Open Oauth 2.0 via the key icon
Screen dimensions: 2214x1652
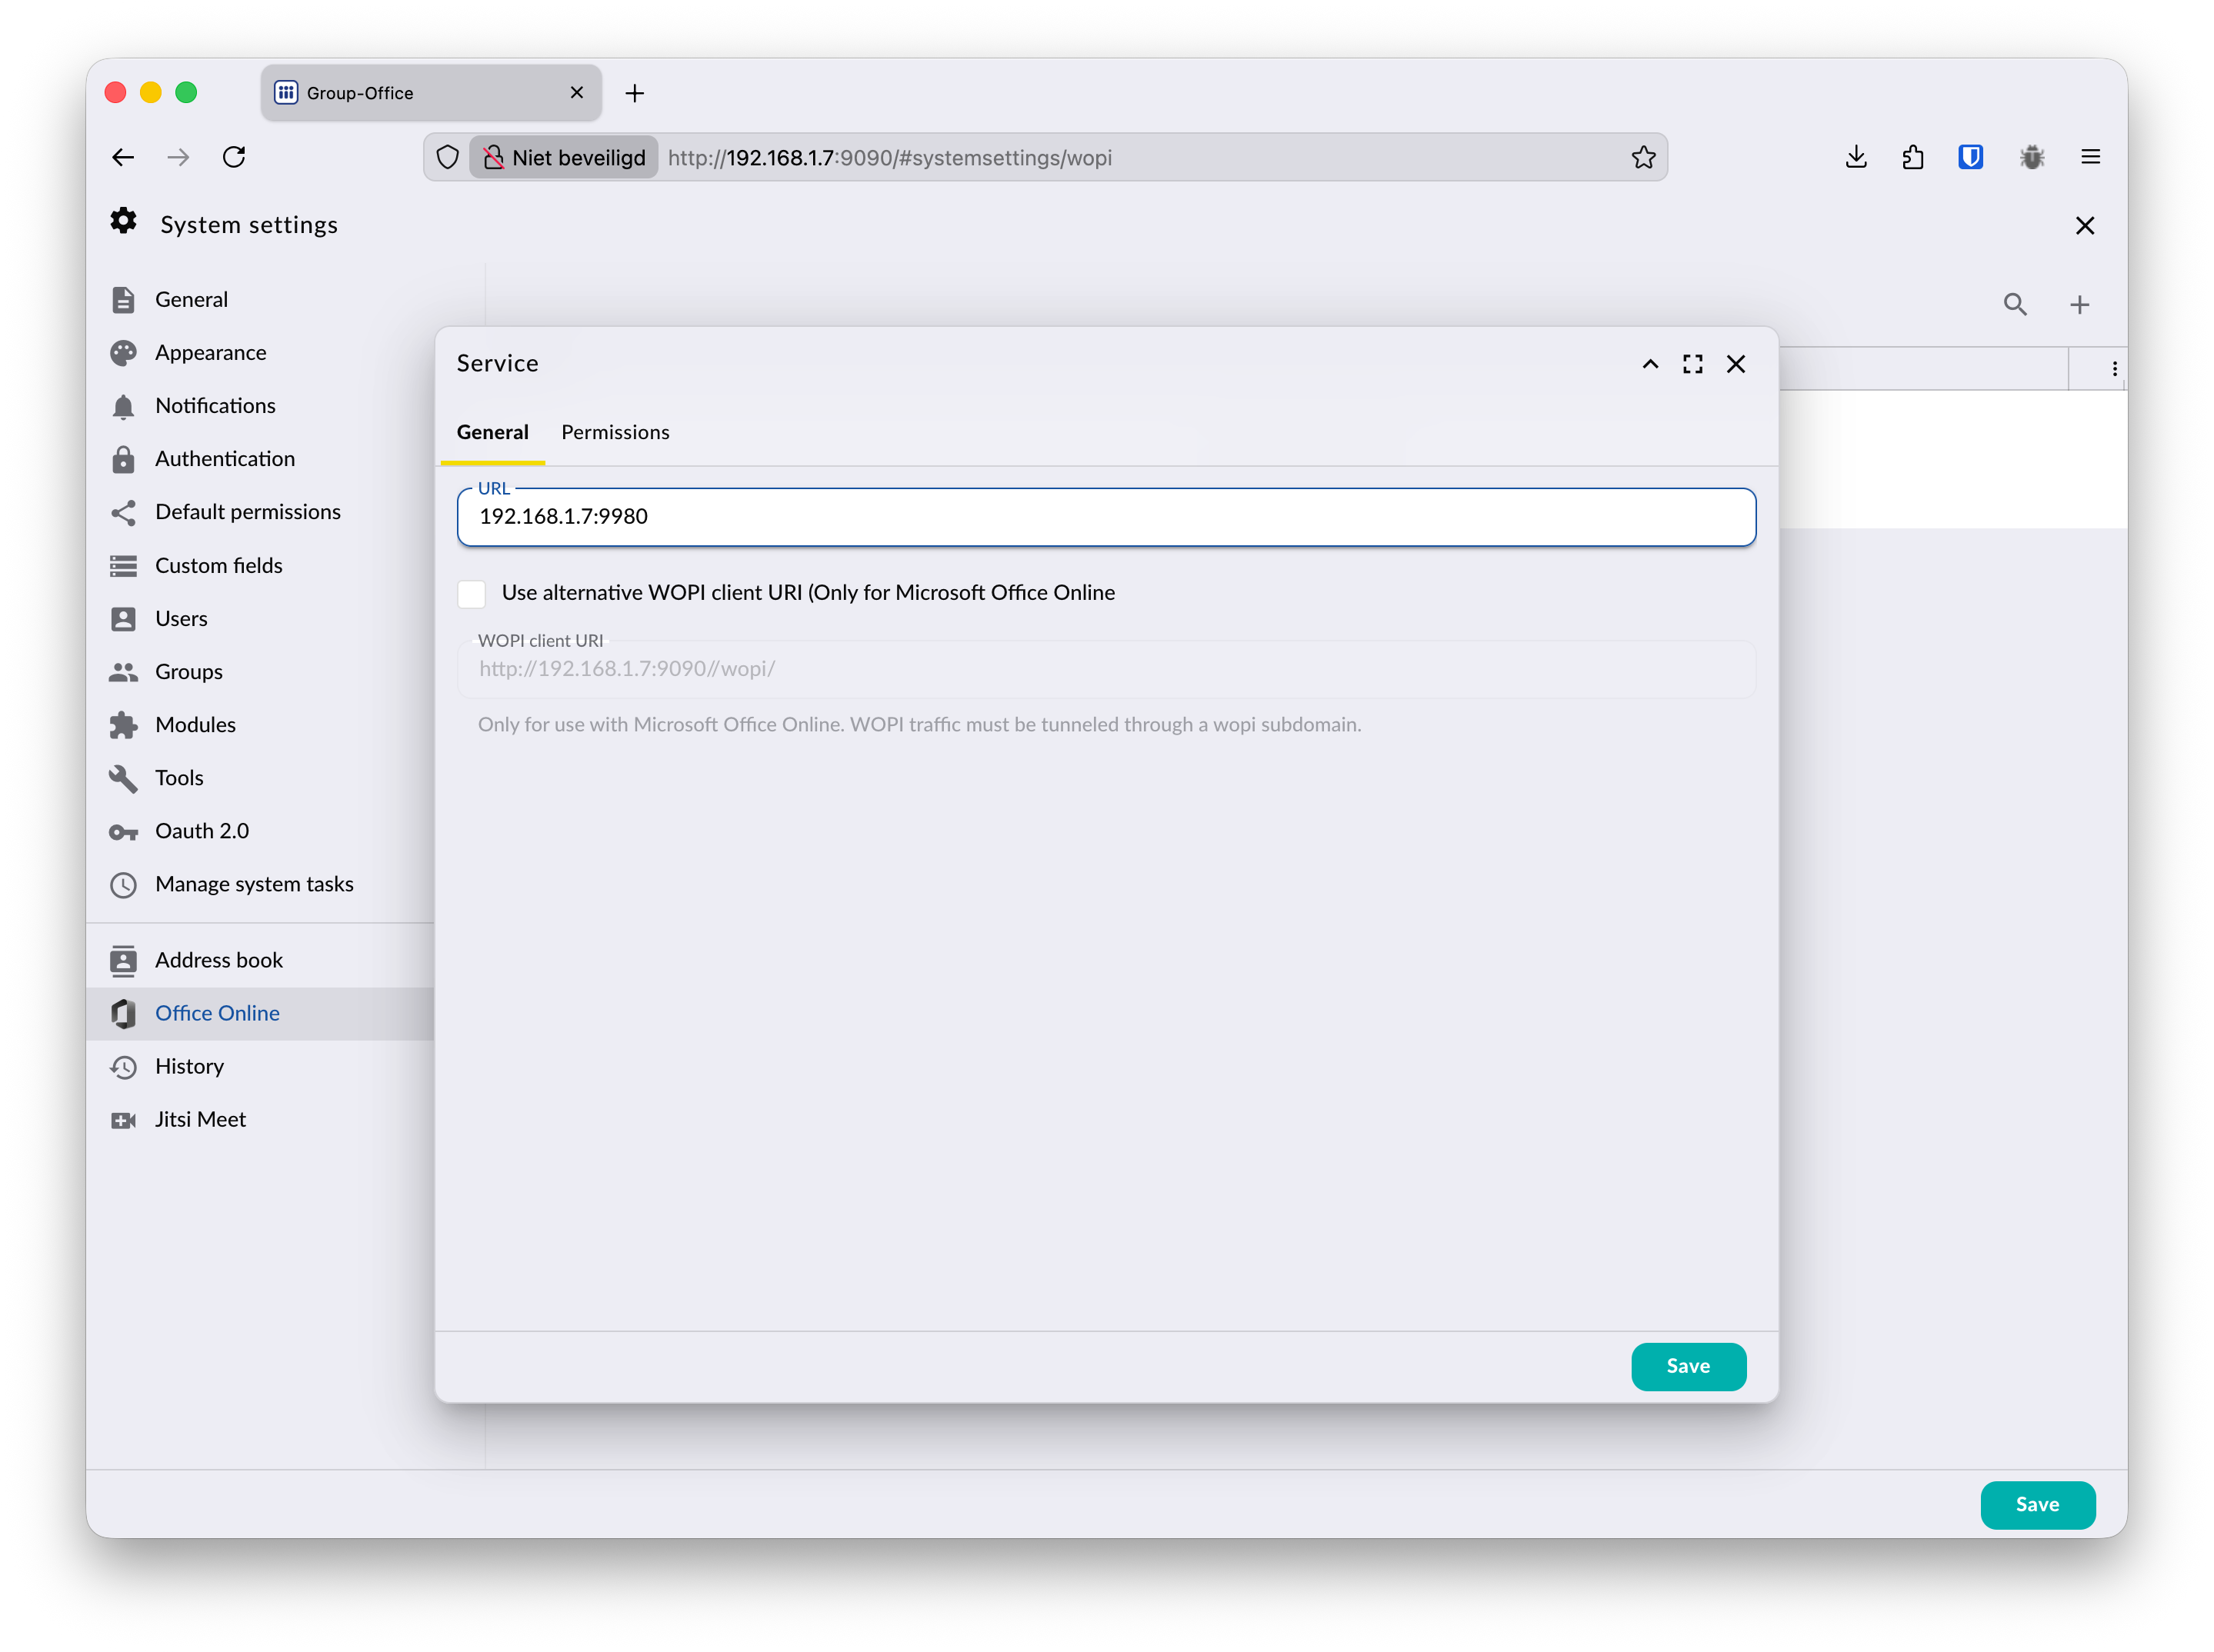click(124, 831)
